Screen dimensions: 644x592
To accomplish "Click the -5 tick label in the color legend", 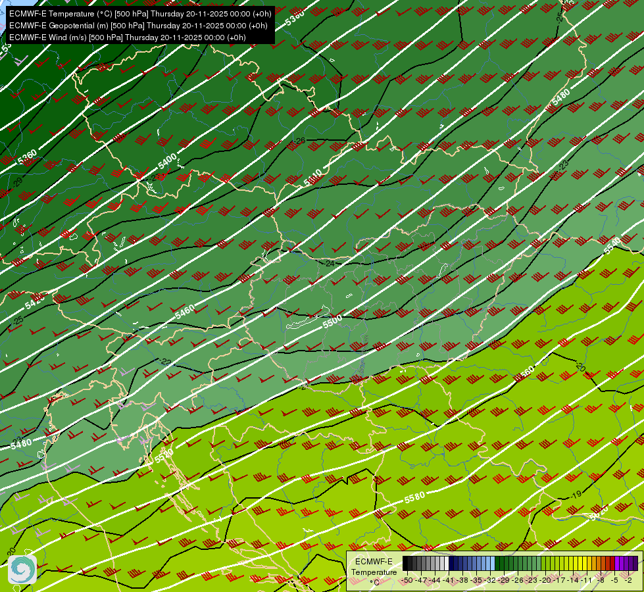I will 614,581.
